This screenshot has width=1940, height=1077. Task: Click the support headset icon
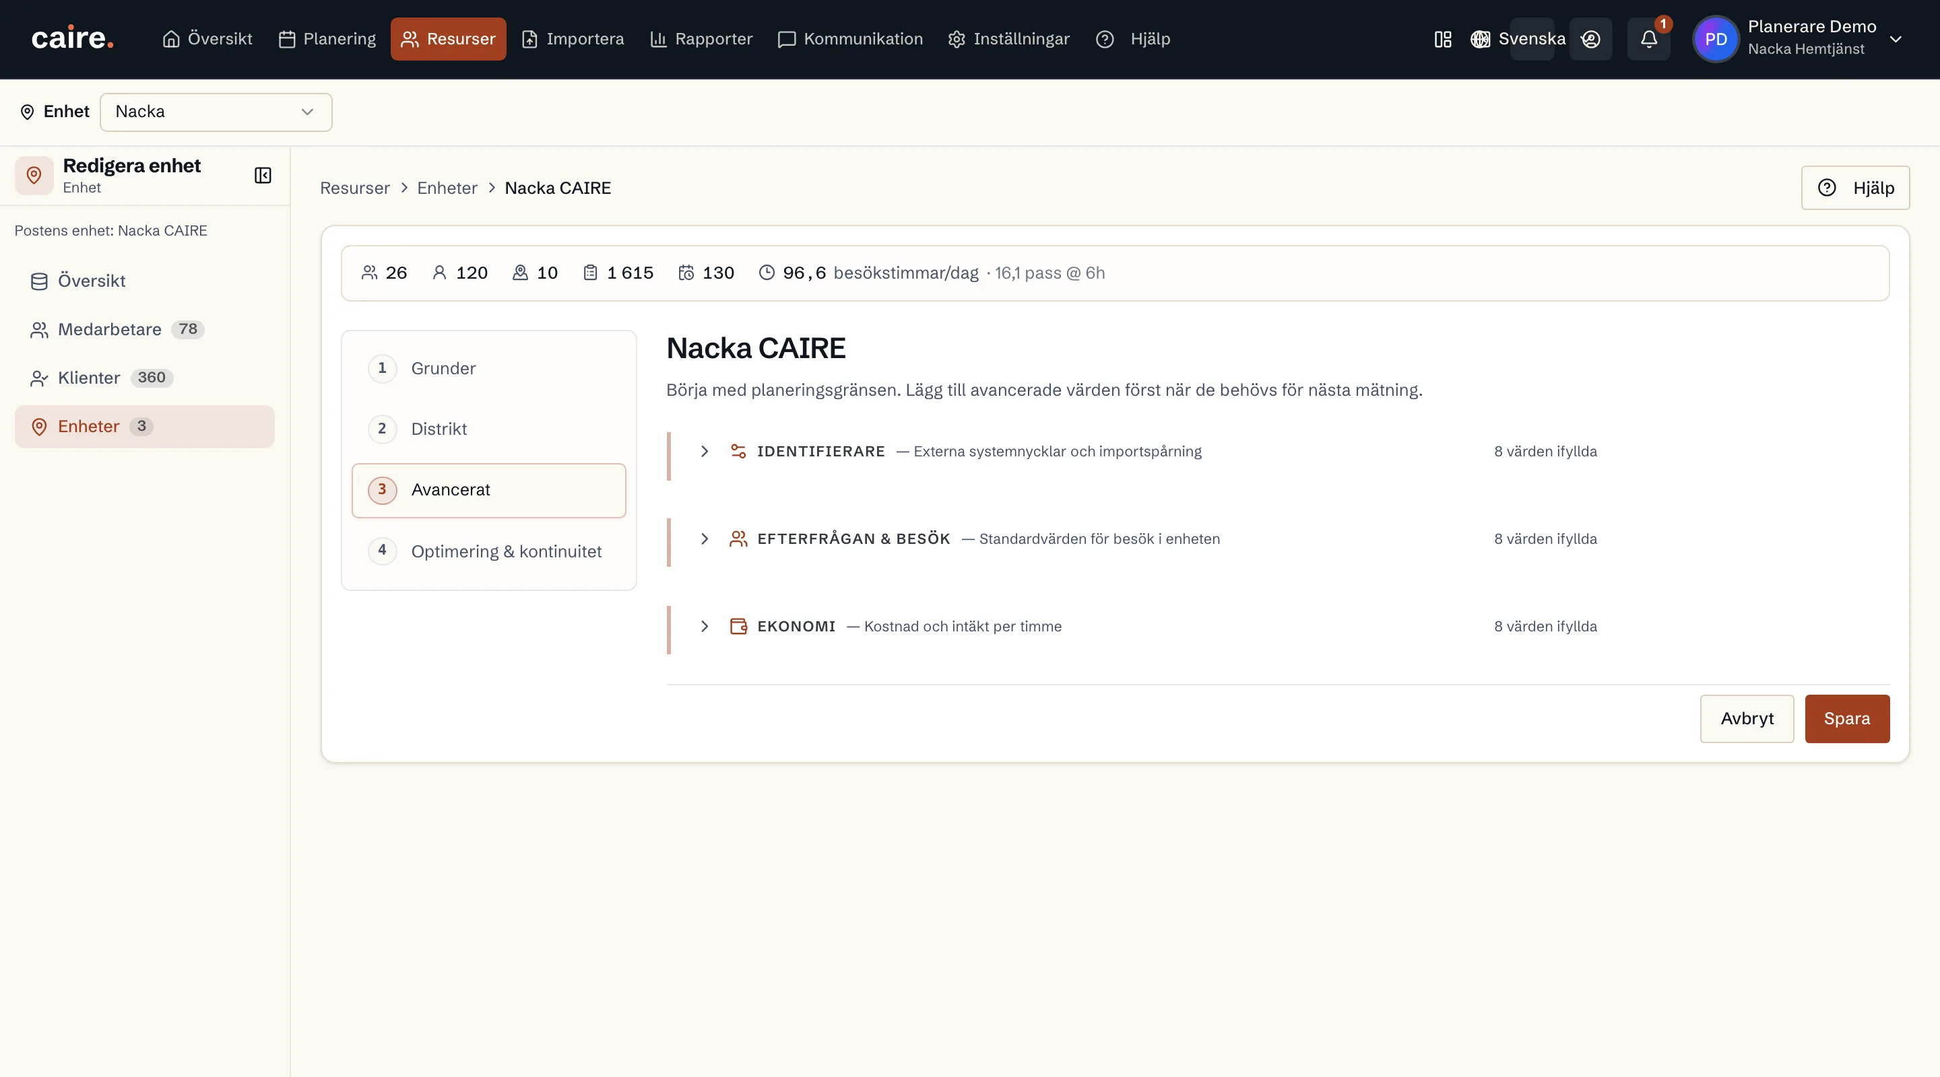(1590, 39)
